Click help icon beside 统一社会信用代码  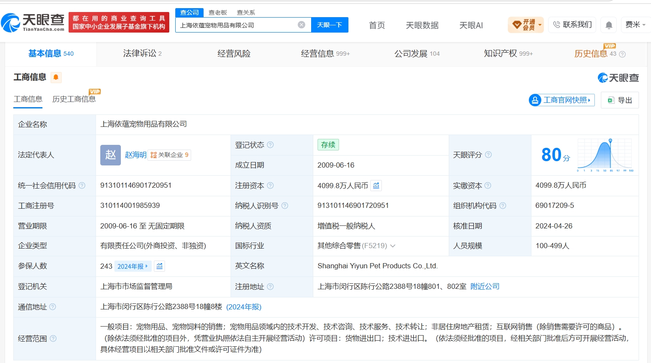pos(82,186)
